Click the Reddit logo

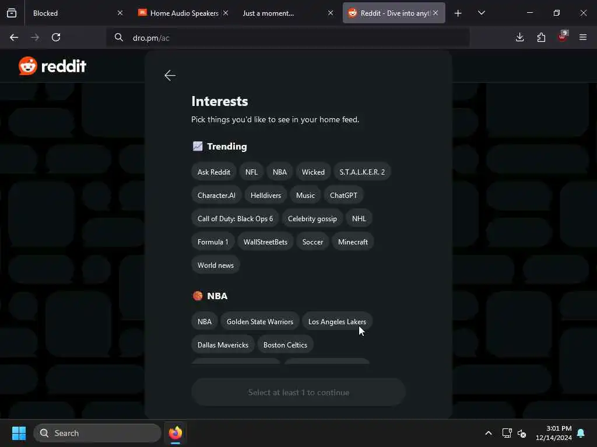coord(52,66)
